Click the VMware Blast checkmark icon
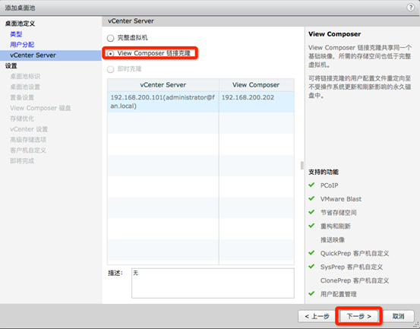Screen dimensions: 420x329 [311, 198]
